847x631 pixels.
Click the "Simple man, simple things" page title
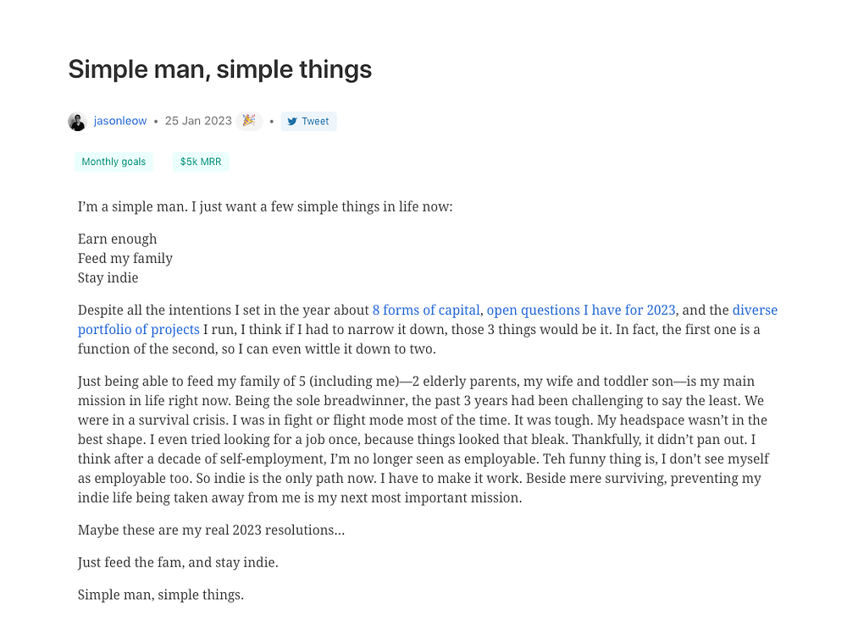point(220,69)
